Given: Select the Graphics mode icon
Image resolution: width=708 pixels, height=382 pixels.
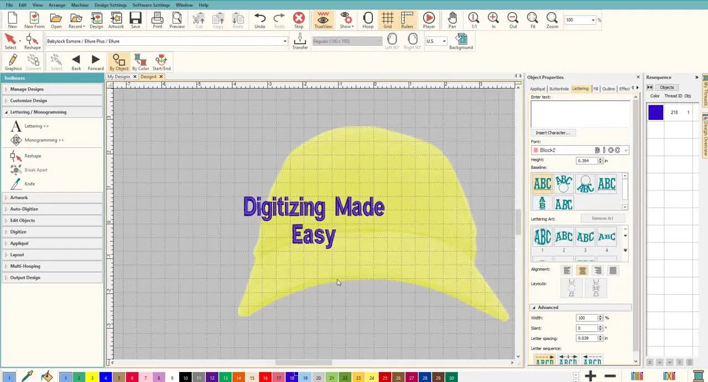Looking at the screenshot, I should (13, 61).
